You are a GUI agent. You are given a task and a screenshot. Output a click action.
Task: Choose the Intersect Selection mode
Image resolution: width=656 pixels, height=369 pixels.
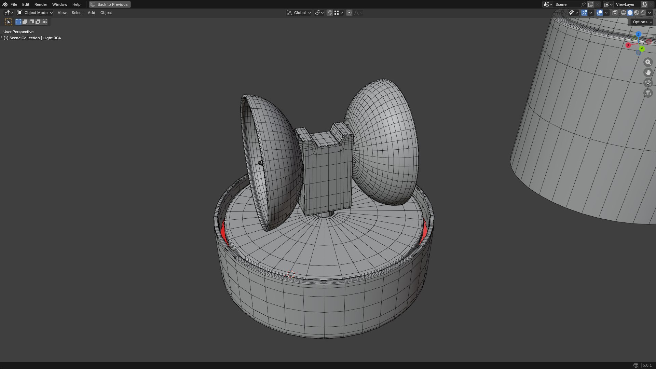point(44,22)
